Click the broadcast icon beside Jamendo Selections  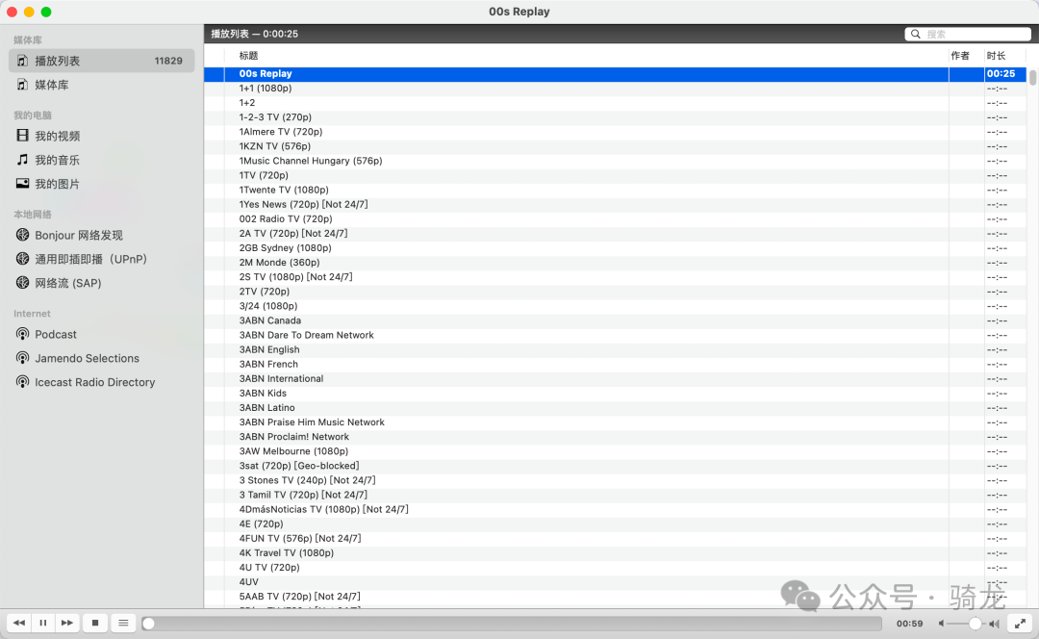pyautogui.click(x=22, y=358)
